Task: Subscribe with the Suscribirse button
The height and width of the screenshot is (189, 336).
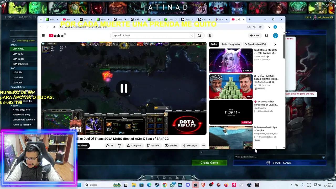Action: click(x=82, y=146)
